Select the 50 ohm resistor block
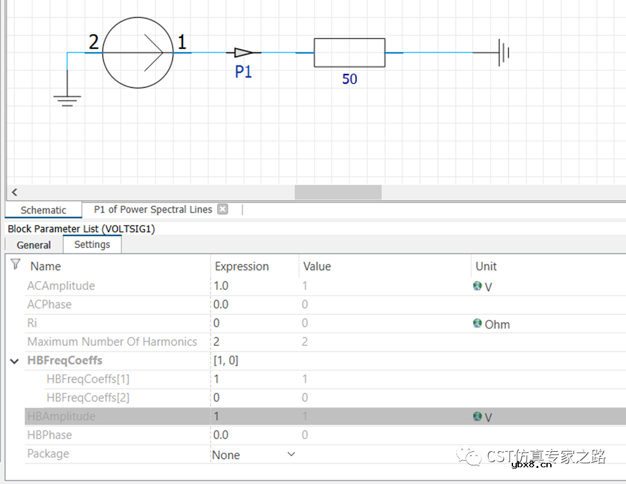Viewport: 626px width, 484px height. 349,53
